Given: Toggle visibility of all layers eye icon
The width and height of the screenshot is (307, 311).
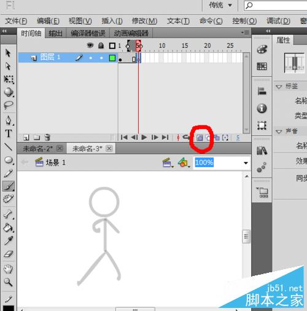Looking at the screenshot, I should [90, 45].
